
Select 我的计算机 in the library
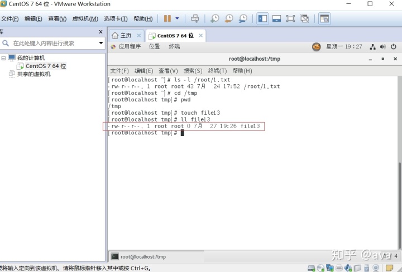point(31,58)
